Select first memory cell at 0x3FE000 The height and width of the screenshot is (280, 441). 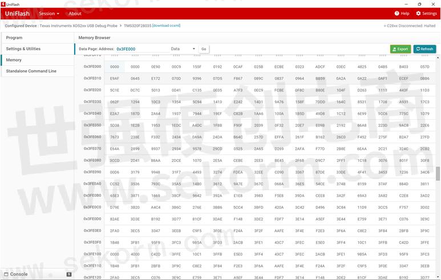click(115, 67)
